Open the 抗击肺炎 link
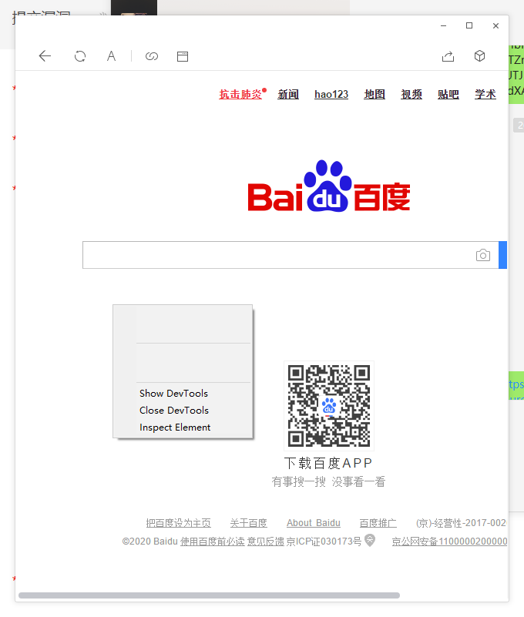This screenshot has height=617, width=524. (240, 95)
